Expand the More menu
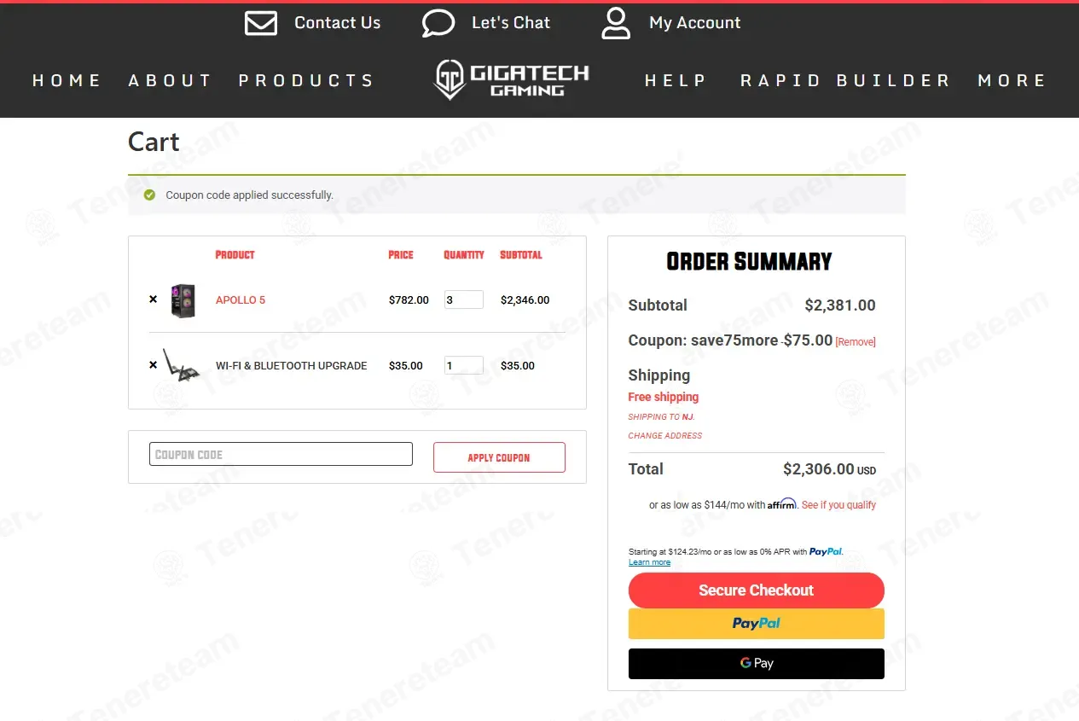This screenshot has height=721, width=1079. (1012, 80)
